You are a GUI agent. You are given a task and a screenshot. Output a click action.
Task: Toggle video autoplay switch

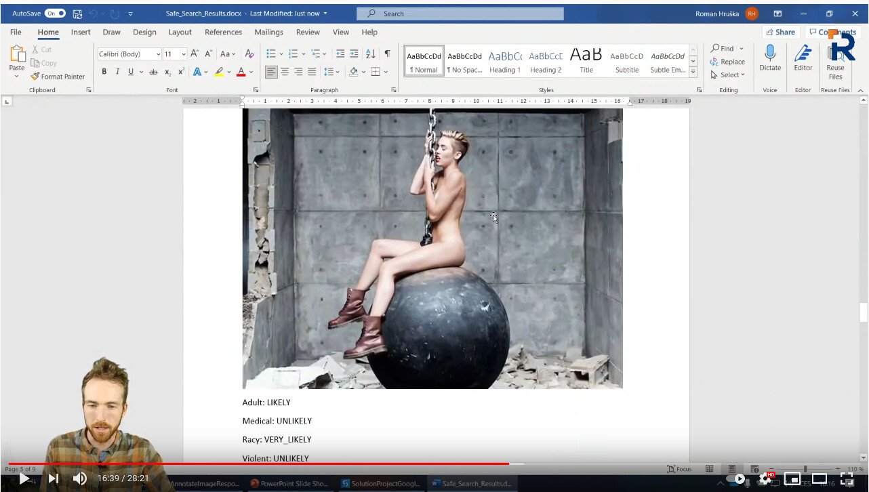737,479
